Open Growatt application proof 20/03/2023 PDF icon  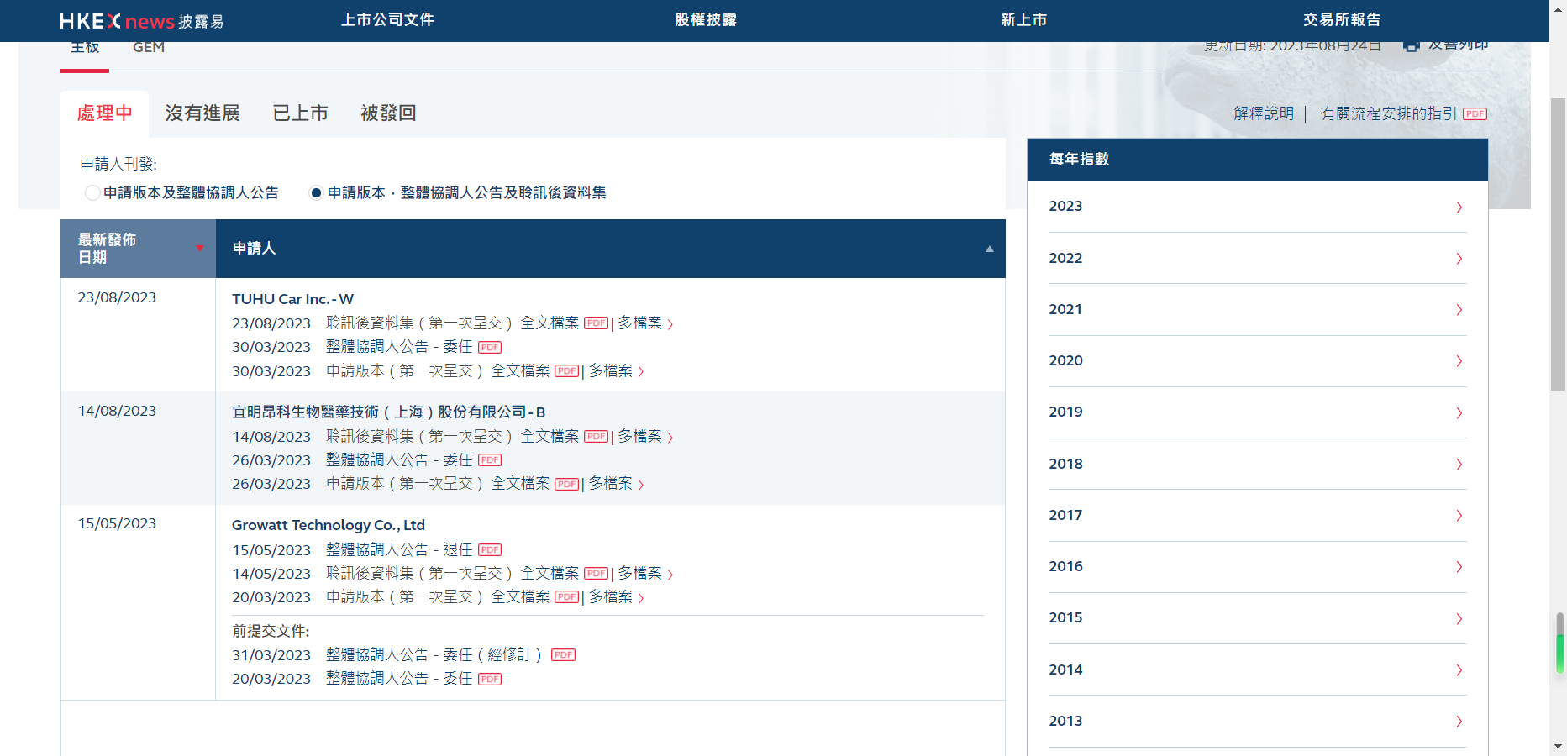566,597
